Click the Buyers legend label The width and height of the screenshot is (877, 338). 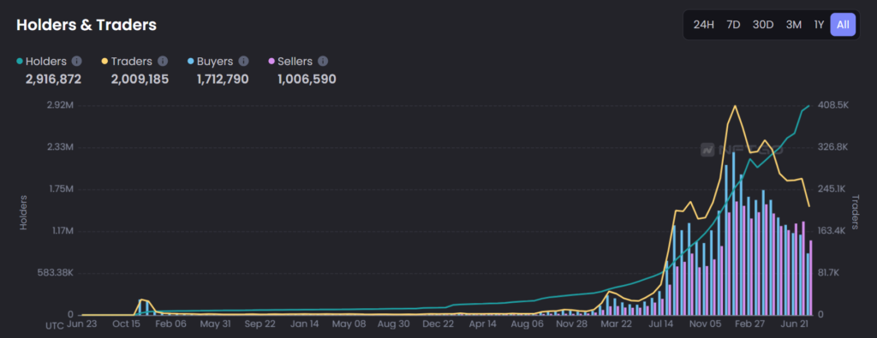click(215, 62)
